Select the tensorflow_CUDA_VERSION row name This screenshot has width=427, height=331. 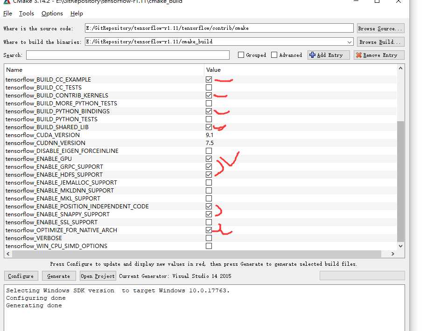43,135
